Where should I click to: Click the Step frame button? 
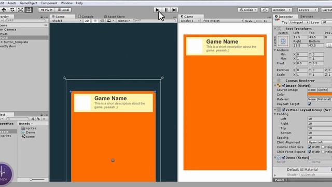coord(174,10)
